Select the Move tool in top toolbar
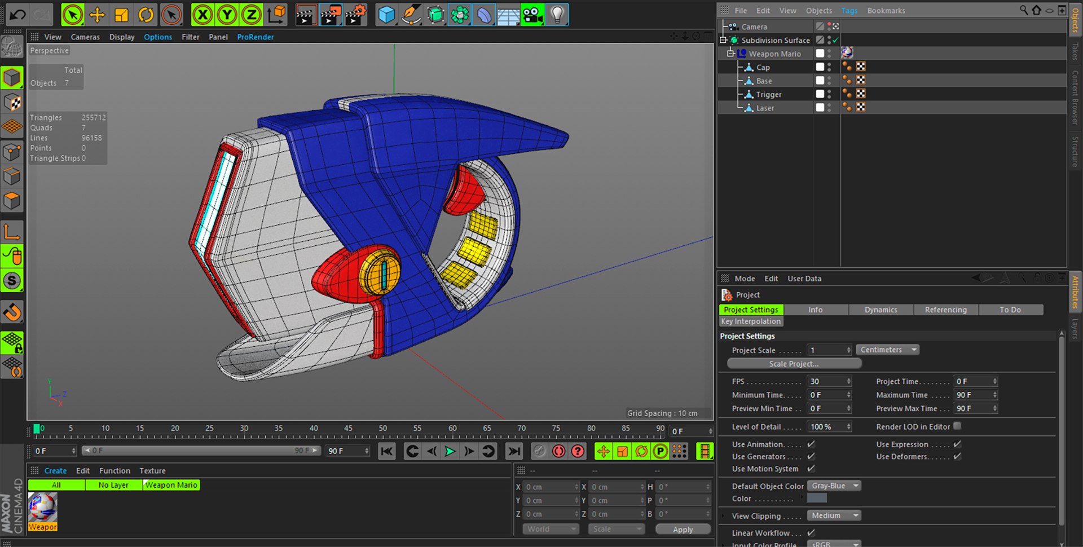The height and width of the screenshot is (547, 1083). click(97, 15)
